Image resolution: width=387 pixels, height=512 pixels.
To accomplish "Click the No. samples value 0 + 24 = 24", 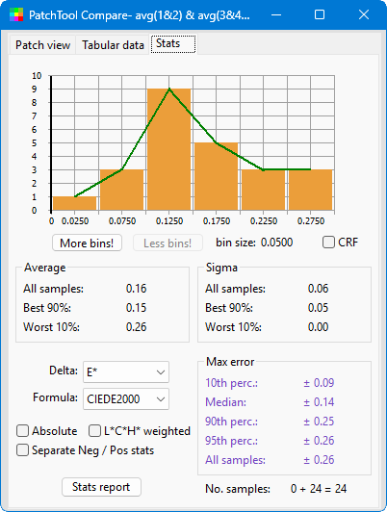I will tap(319, 489).
